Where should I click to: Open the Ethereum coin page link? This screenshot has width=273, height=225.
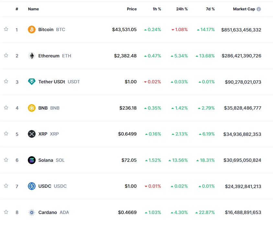click(x=49, y=55)
